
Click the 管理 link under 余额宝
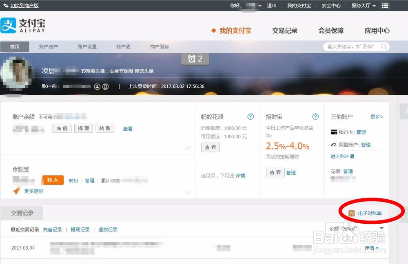pos(90,180)
